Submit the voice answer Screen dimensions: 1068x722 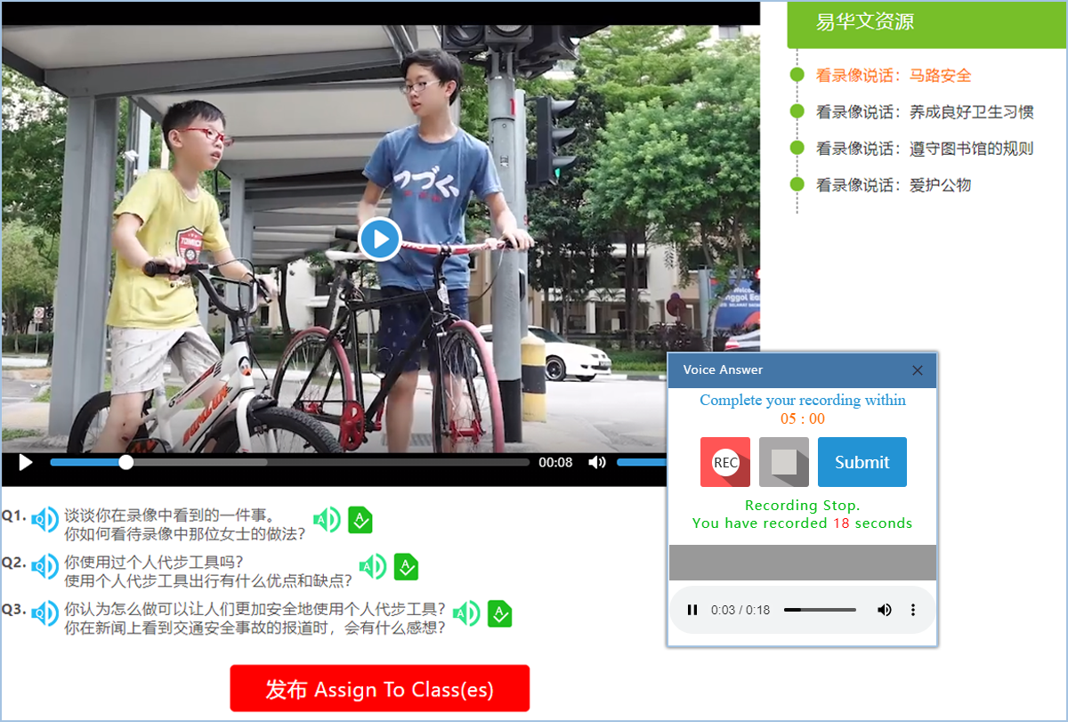pyautogui.click(x=862, y=462)
